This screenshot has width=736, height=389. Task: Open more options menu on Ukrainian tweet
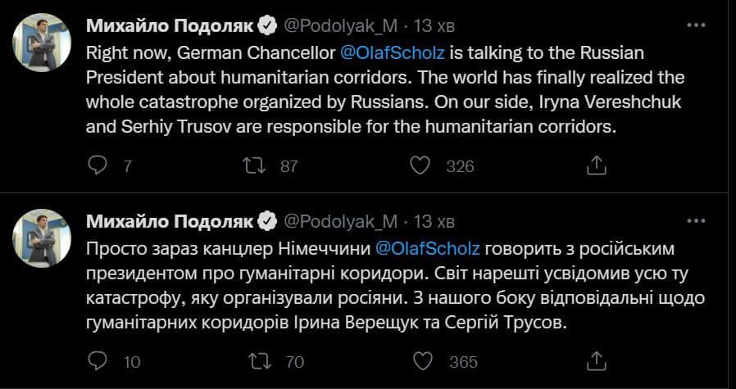[695, 220]
